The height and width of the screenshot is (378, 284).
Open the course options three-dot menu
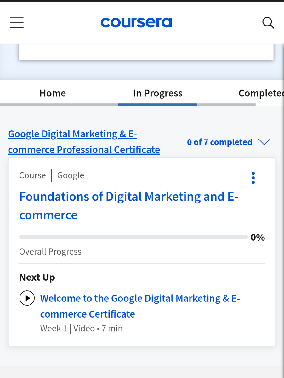[x=253, y=178]
